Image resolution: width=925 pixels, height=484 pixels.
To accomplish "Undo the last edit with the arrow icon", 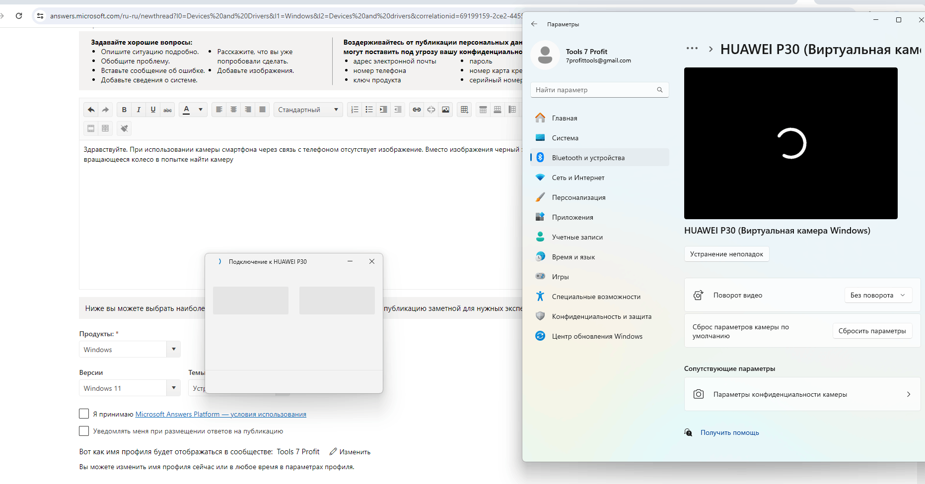I will click(x=91, y=110).
